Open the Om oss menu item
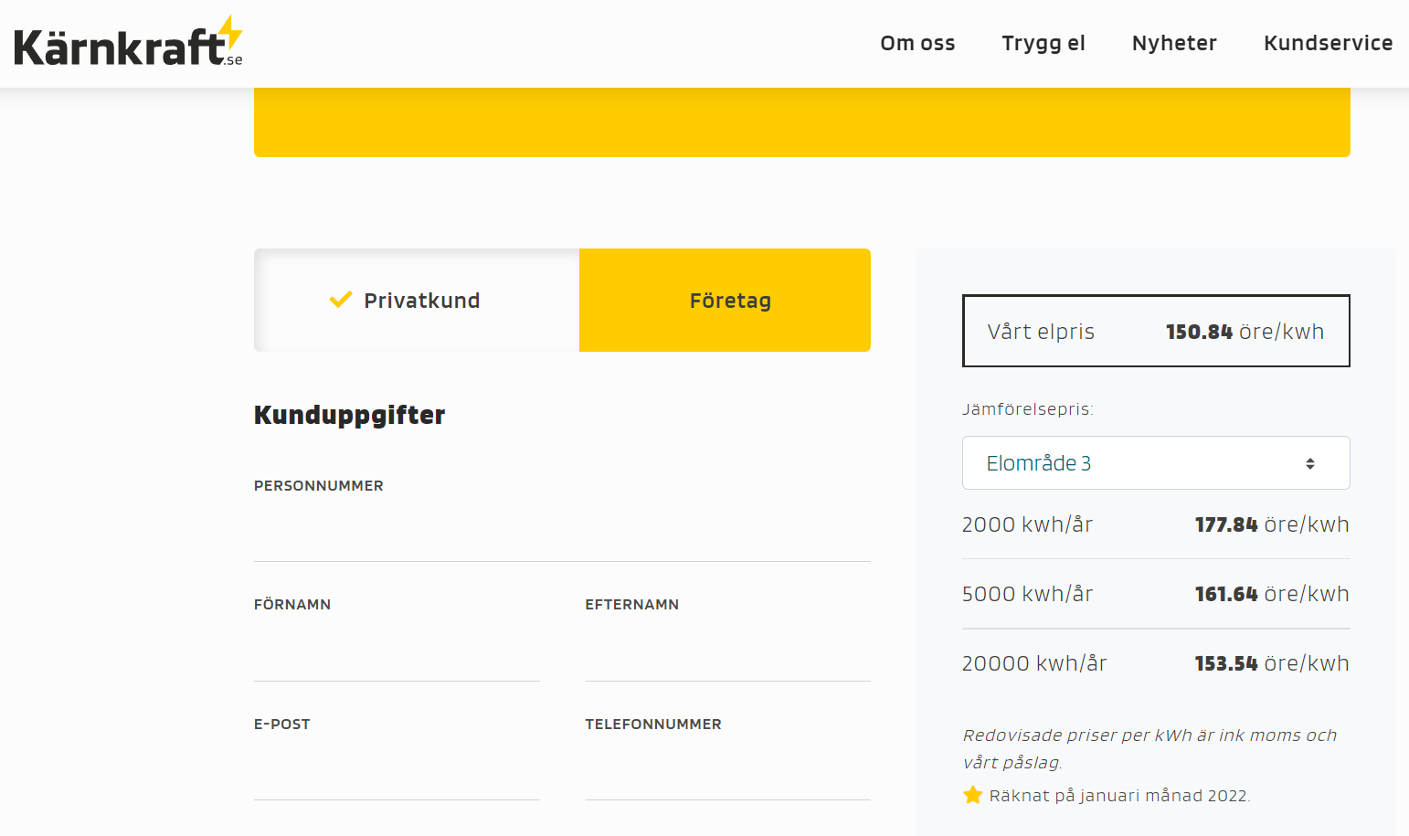 click(917, 43)
